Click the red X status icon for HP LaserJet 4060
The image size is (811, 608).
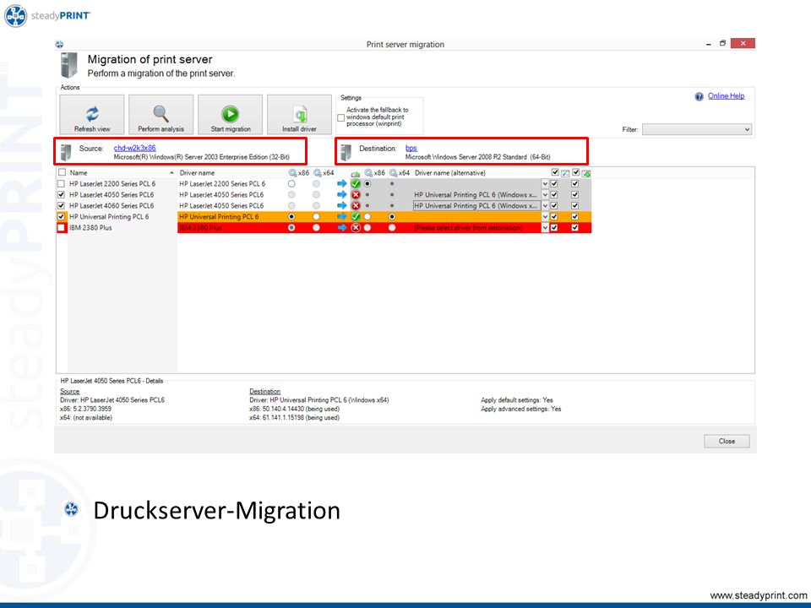356,206
